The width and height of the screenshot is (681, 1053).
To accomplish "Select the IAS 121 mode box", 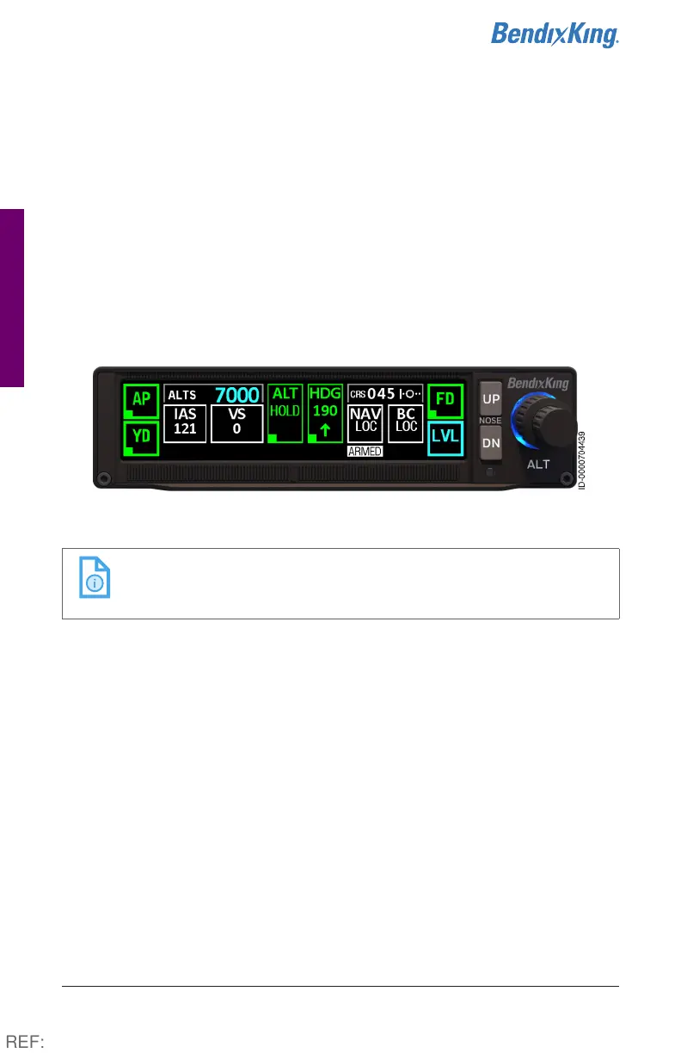I will pyautogui.click(x=185, y=422).
